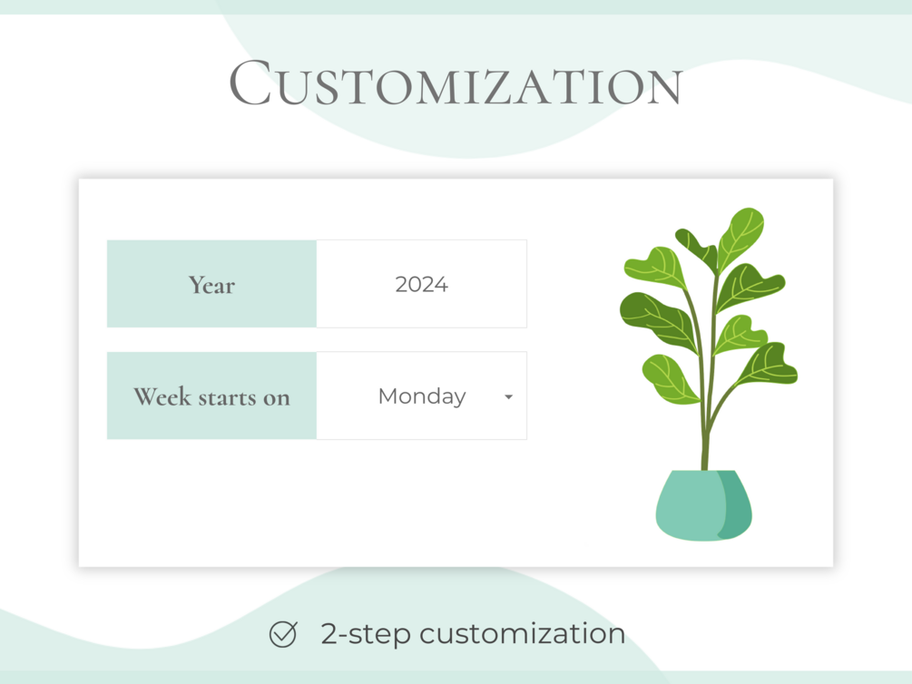The height and width of the screenshot is (684, 912).
Task: Open the Monday dropdown arrow
Action: 508,397
